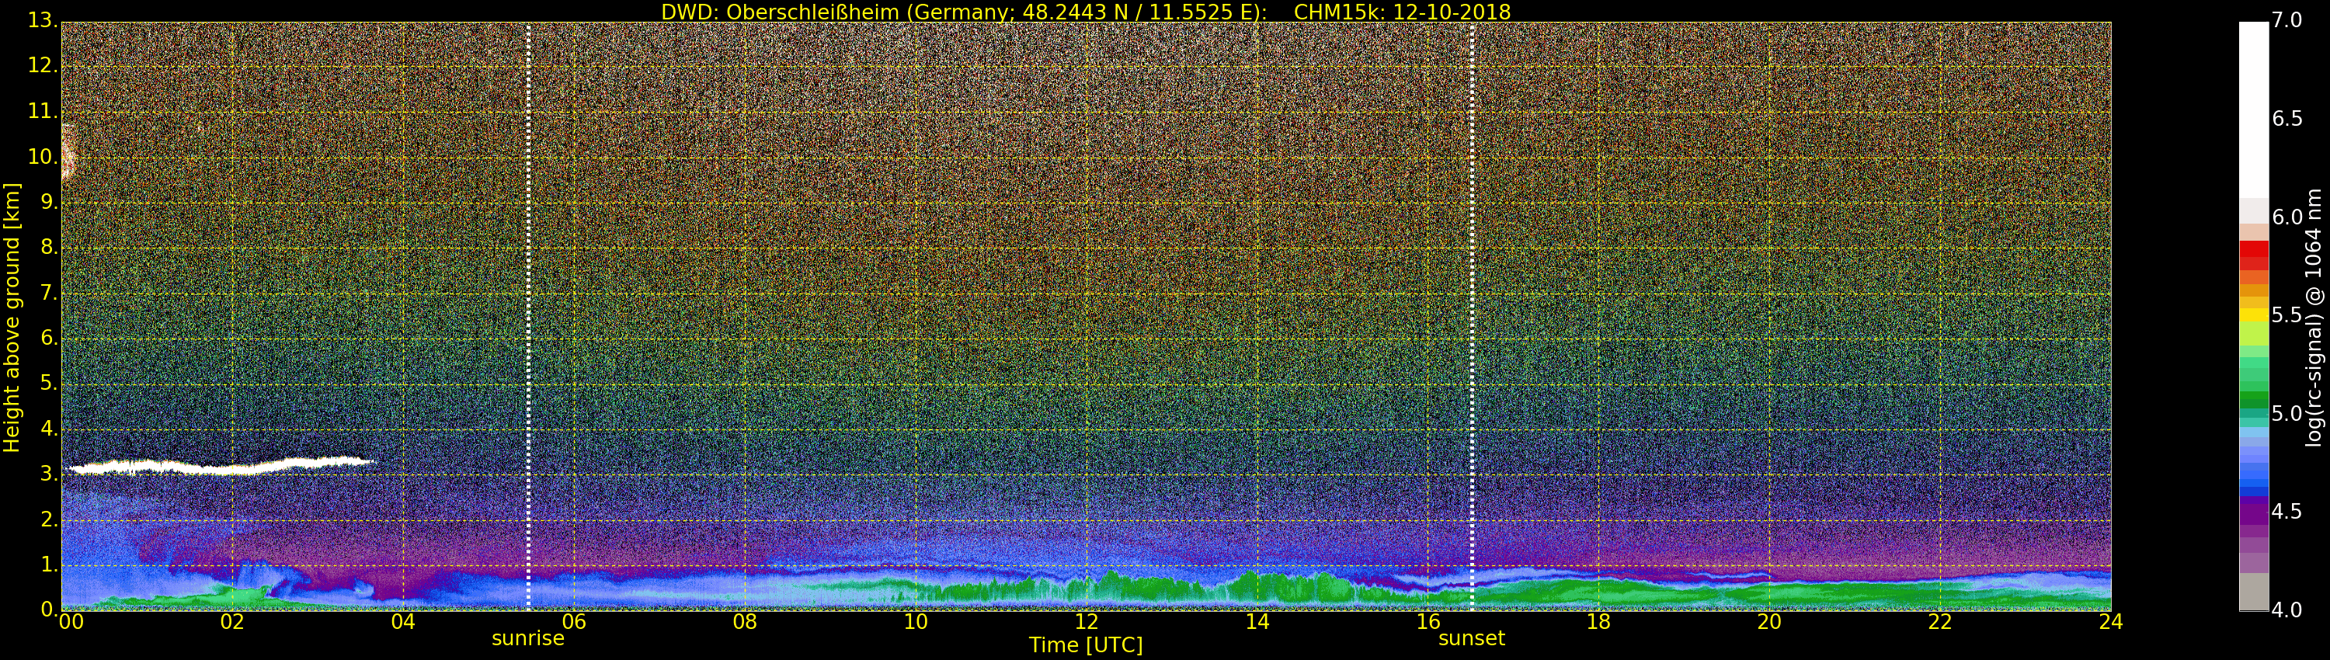This screenshot has height=660, width=2330.
Task: Click the '18' tick on the time axis
Action: pos(1599,622)
